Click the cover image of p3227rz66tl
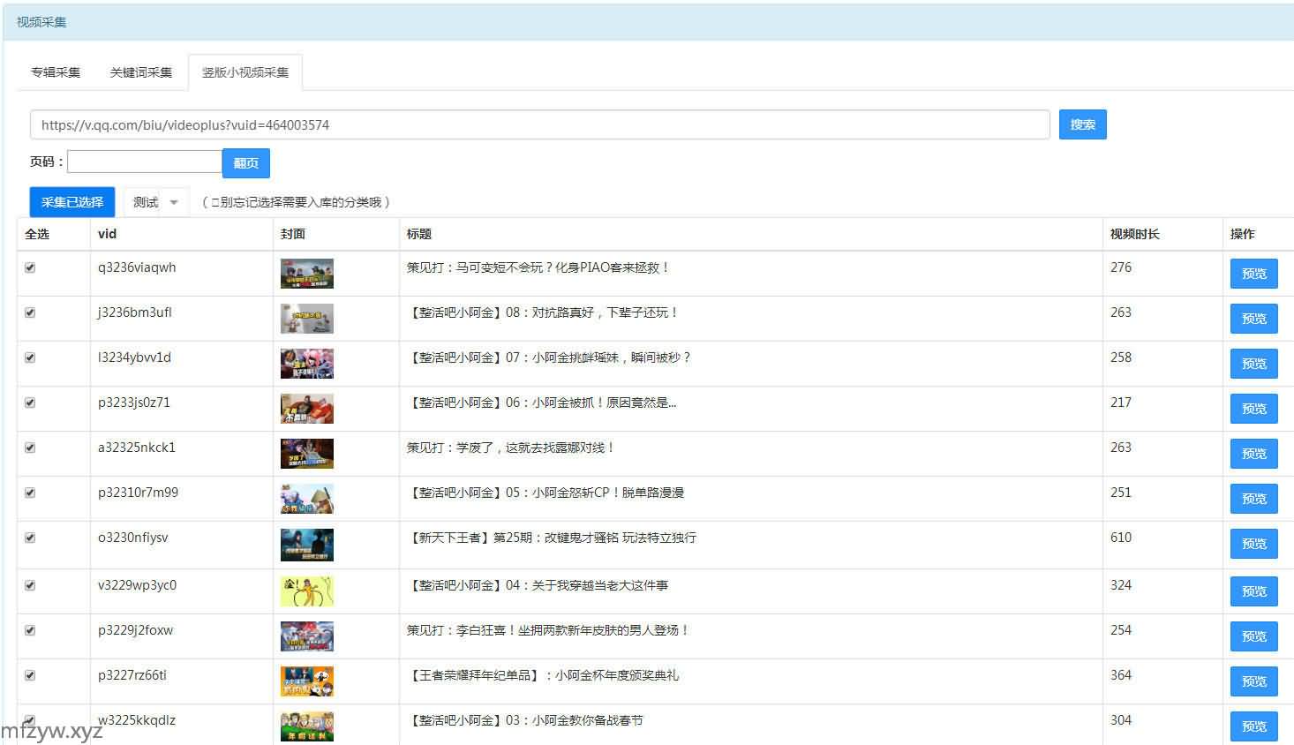Screen dimensions: 1294x745 tap(306, 681)
